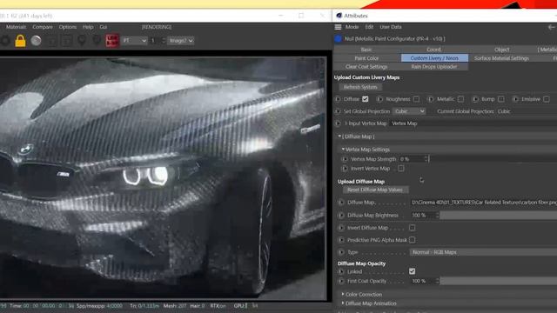557x313 pixels.
Task: Open the Compare menu
Action: [x=43, y=27]
